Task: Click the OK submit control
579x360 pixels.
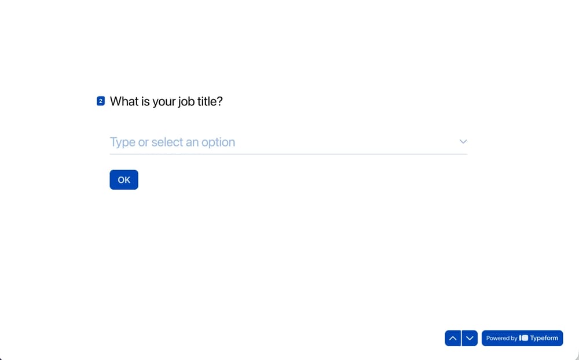Action: (x=123, y=179)
